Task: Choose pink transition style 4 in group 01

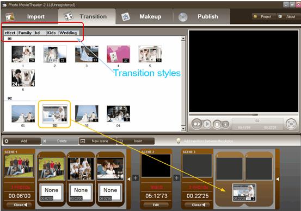Action: click(118, 54)
